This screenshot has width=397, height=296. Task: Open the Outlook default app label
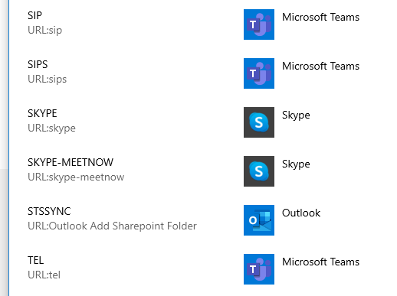301,213
